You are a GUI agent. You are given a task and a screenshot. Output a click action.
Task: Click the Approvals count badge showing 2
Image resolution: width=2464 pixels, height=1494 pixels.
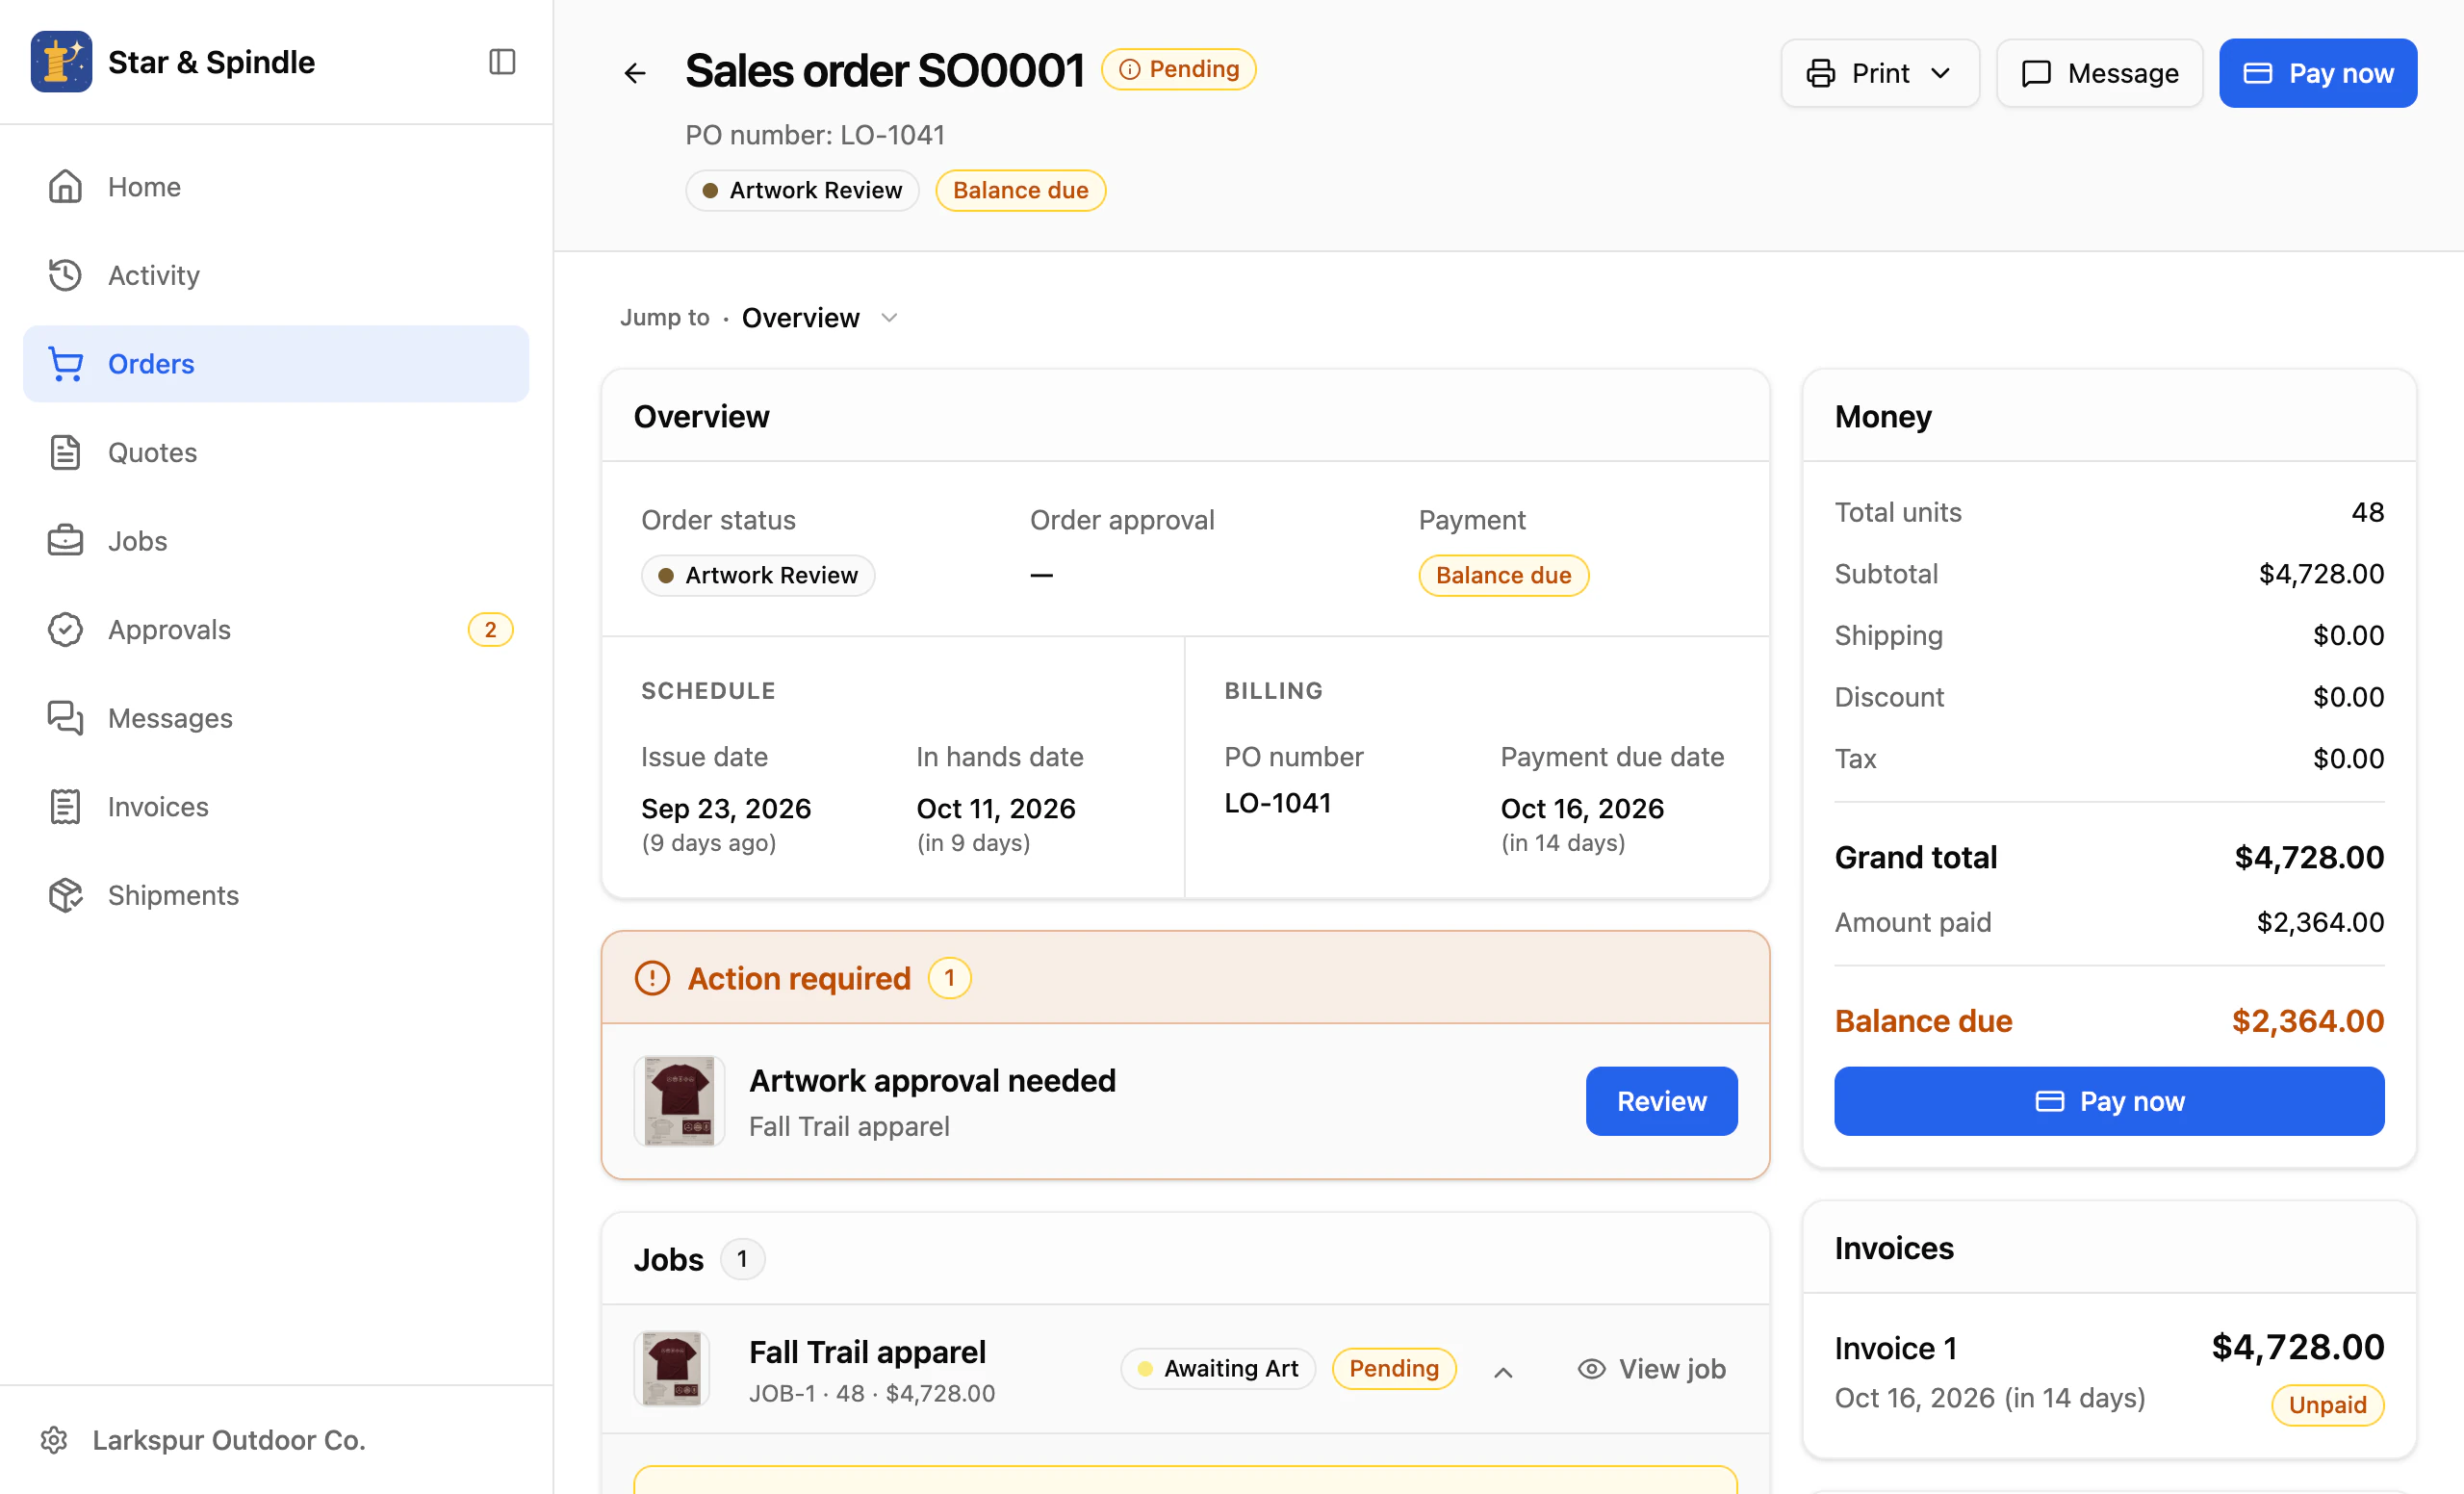(x=490, y=630)
